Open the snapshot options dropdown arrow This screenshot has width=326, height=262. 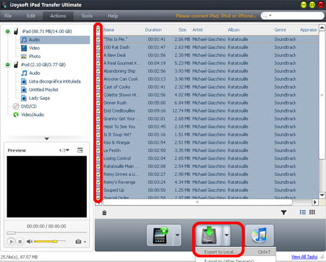(85, 242)
